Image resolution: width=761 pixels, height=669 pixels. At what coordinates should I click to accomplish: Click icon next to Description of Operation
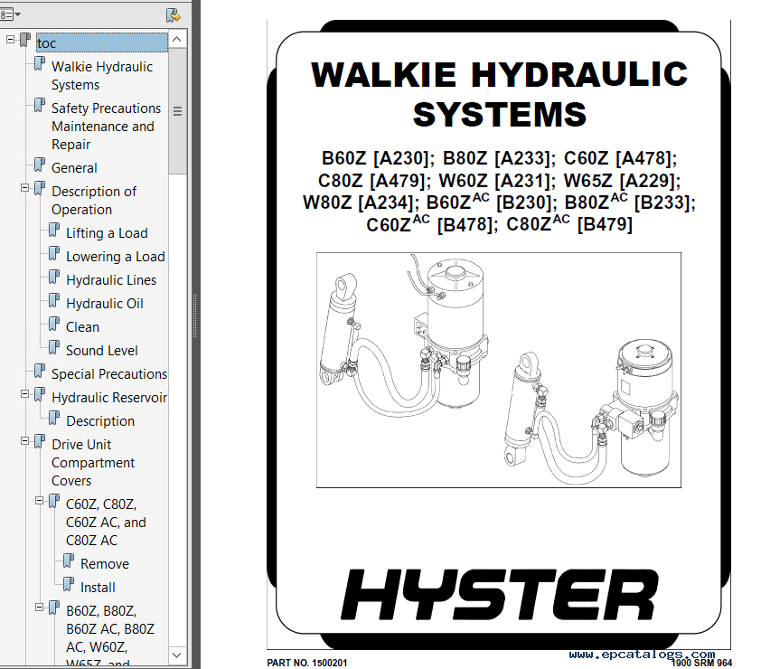click(39, 188)
